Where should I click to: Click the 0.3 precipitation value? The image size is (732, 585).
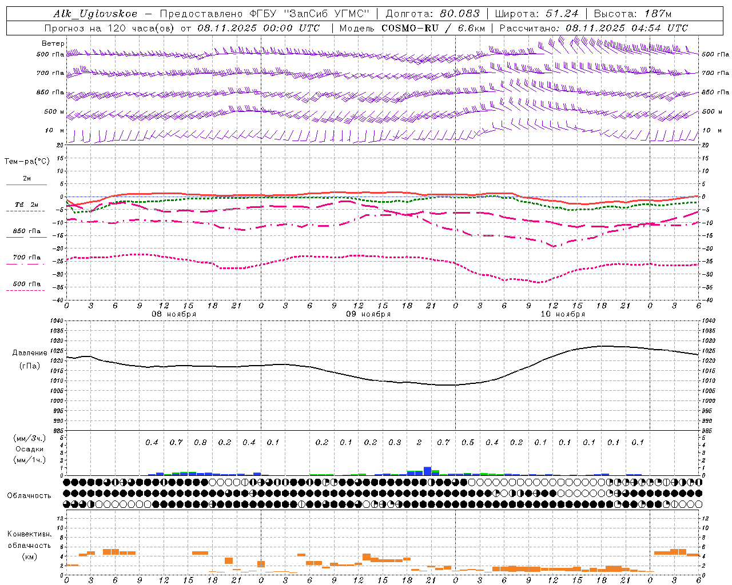click(395, 443)
